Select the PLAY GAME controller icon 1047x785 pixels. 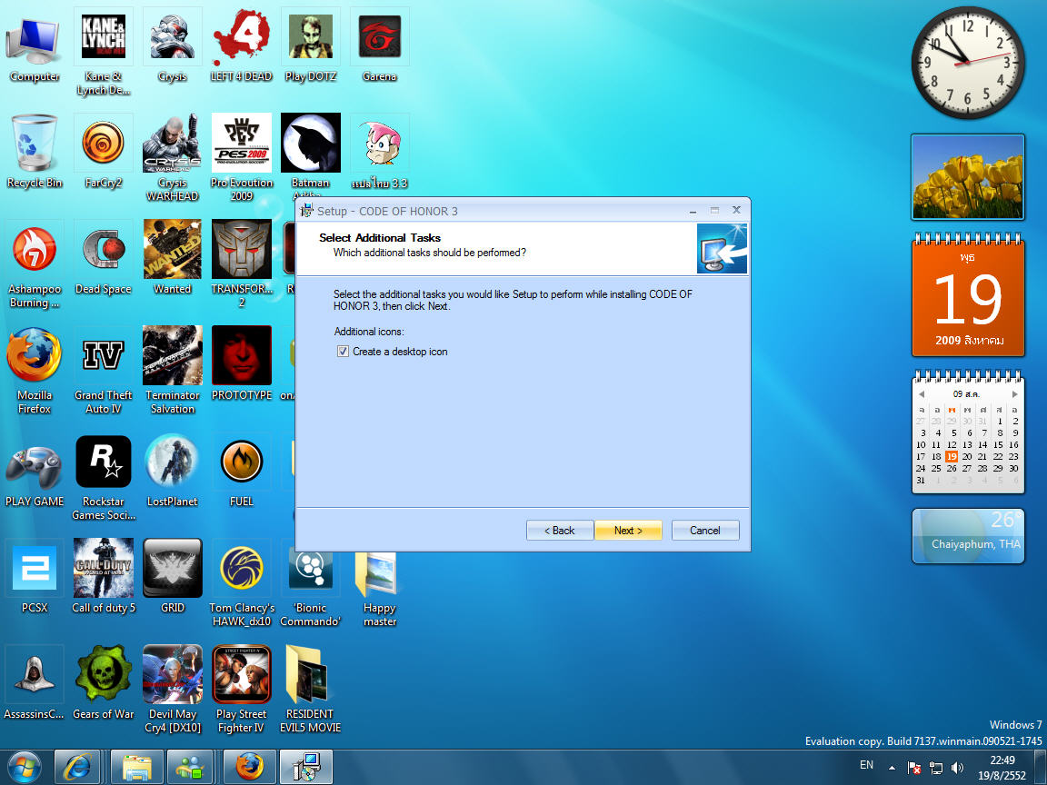point(35,472)
